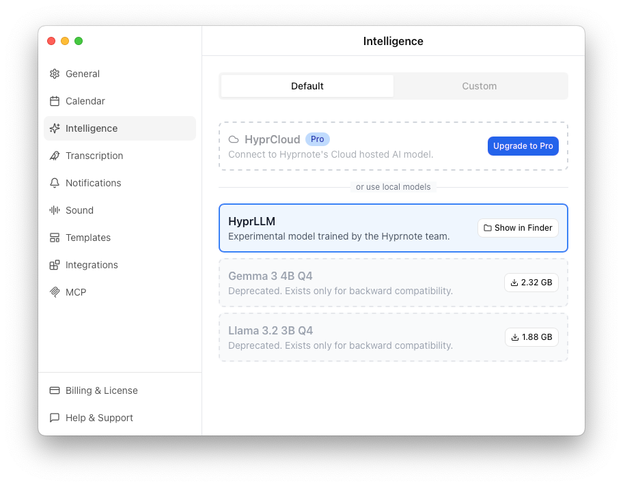The height and width of the screenshot is (486, 623).
Task: Select the HyprLLM local model card
Action: [x=342, y=228]
